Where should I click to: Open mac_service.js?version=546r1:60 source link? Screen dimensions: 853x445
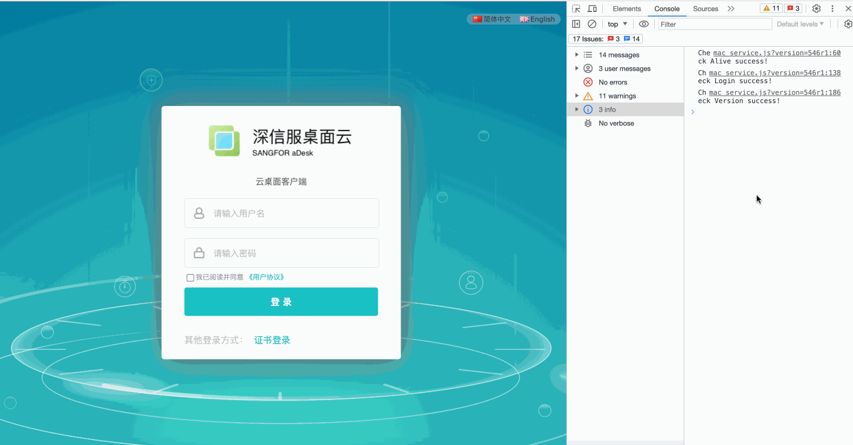coord(777,53)
